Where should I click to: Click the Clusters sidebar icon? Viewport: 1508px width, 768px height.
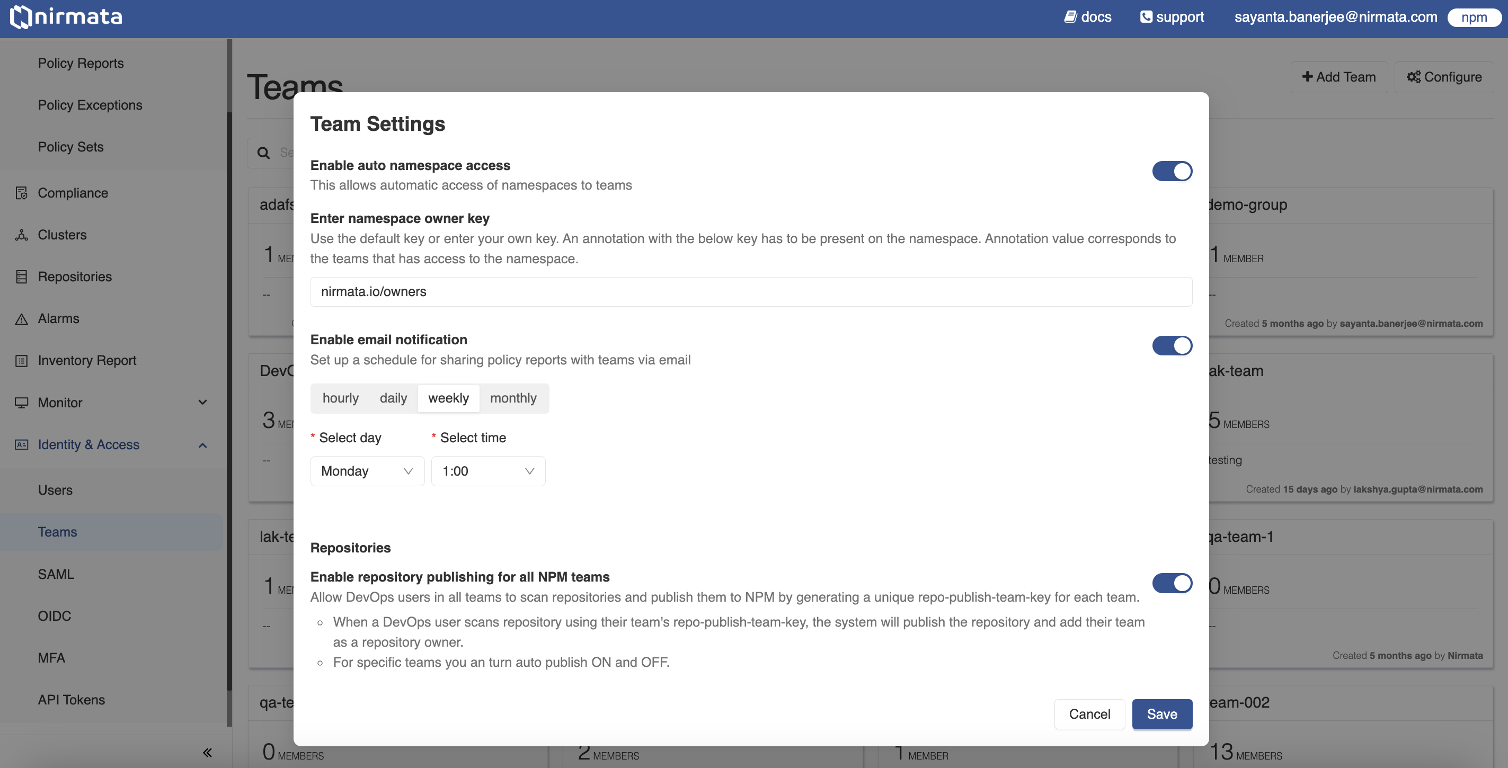[x=22, y=235]
